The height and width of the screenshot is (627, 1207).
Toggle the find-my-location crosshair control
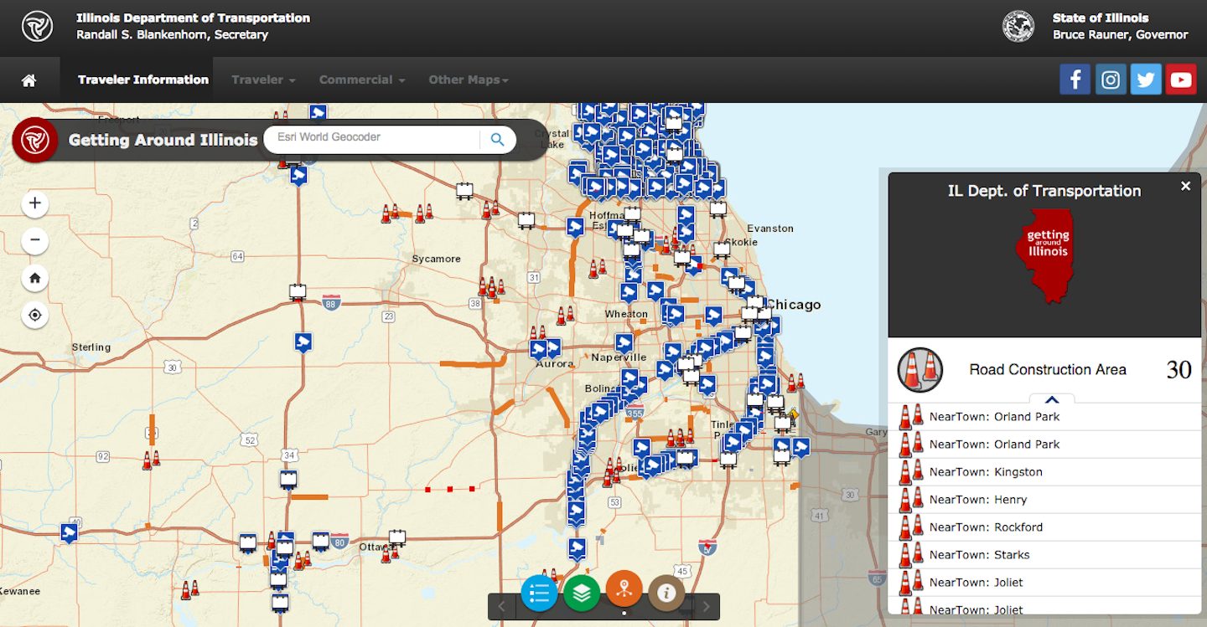(x=34, y=315)
